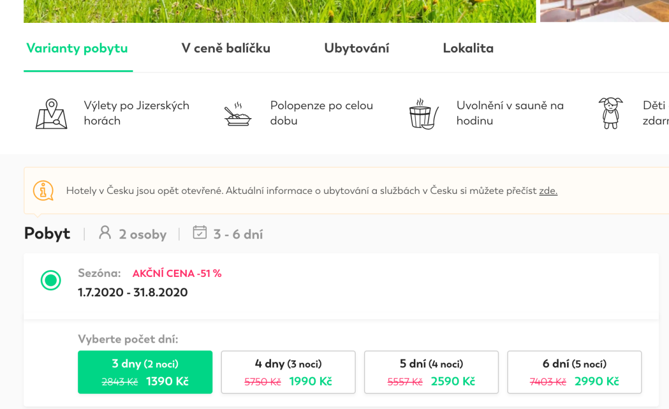Click the person icon next to 2 osoby
Image resolution: width=669 pixels, height=409 pixels.
pos(105,233)
